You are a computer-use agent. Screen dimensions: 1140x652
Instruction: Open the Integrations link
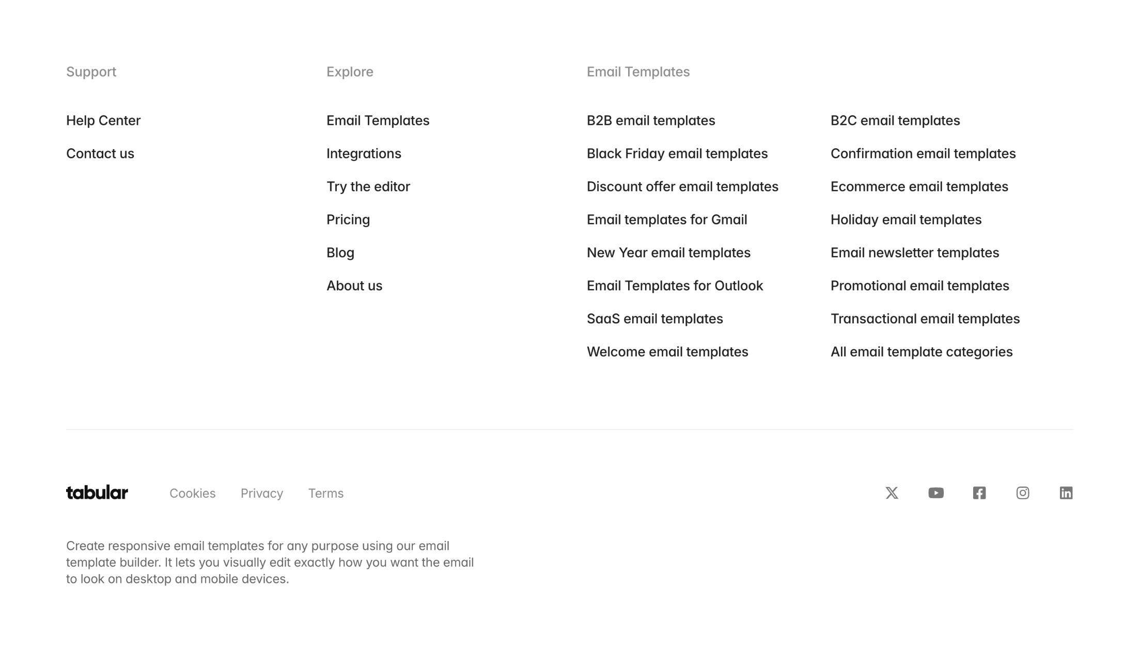coord(364,153)
